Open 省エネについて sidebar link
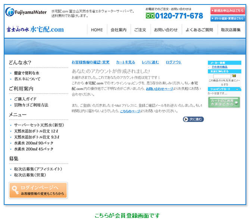 click(27, 79)
